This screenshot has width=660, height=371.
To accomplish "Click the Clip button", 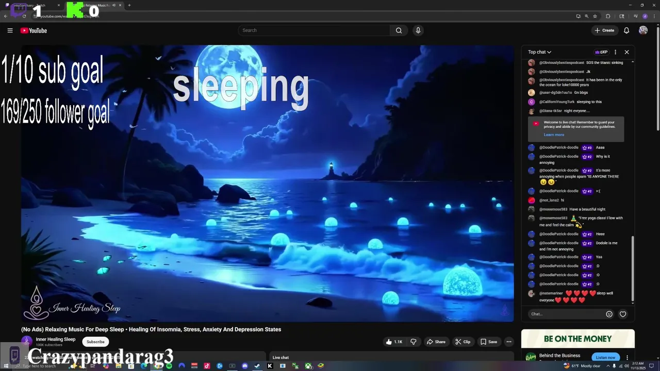I will [x=463, y=342].
